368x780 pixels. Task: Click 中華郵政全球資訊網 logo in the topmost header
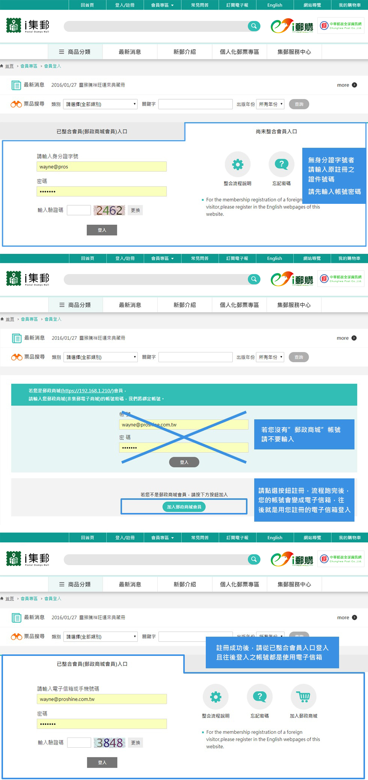(x=341, y=26)
